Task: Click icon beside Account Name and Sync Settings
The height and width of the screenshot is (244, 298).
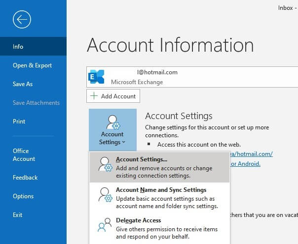Action: point(105,195)
